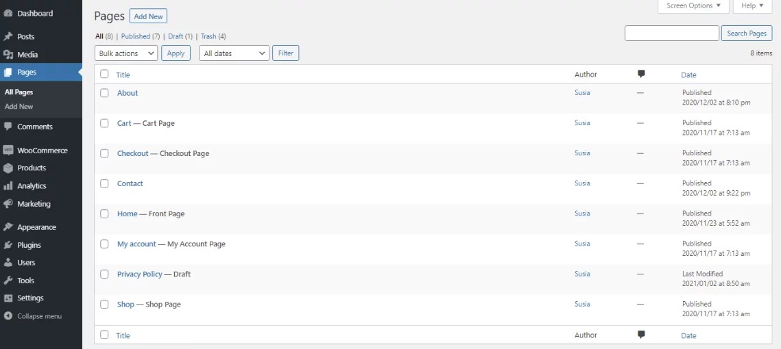Expand the All dates filter dropdown
The image size is (781, 349).
pyautogui.click(x=235, y=53)
